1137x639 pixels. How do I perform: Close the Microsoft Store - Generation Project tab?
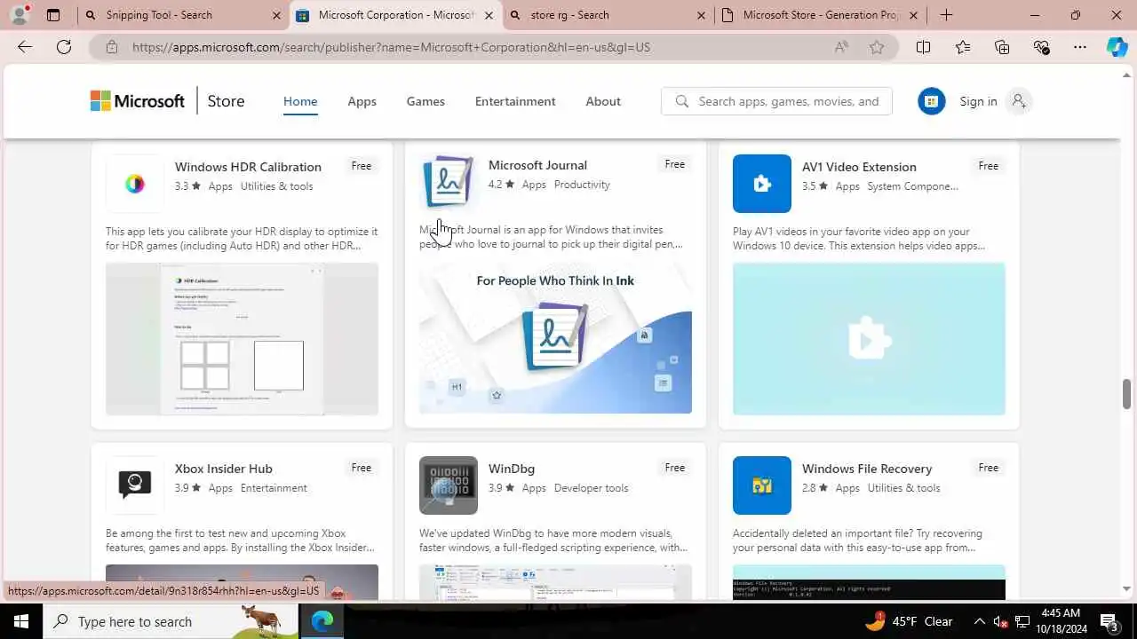pos(913,15)
